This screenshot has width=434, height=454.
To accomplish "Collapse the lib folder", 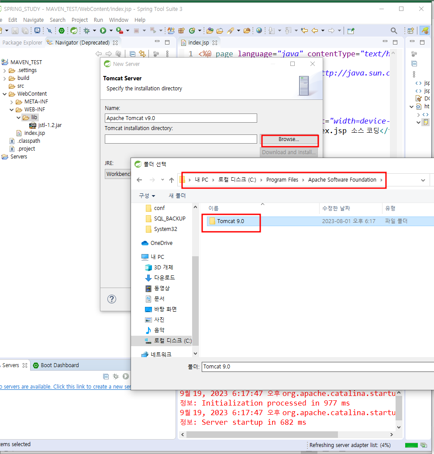I will [18, 117].
